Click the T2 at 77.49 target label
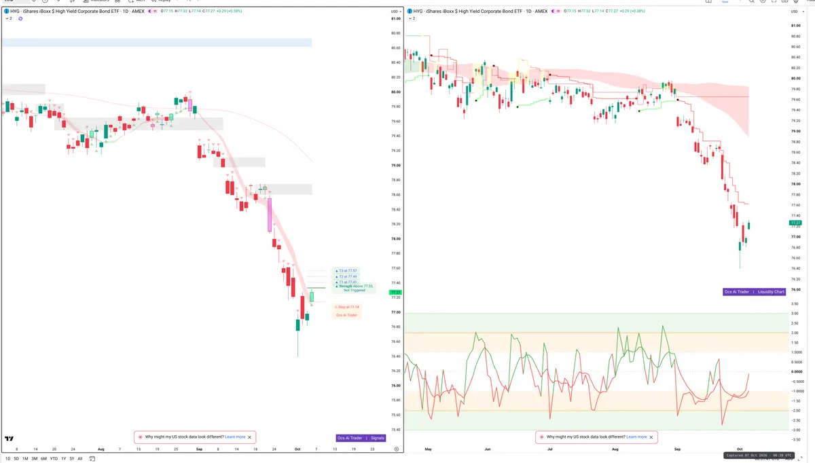The image size is (815, 463). point(346,276)
